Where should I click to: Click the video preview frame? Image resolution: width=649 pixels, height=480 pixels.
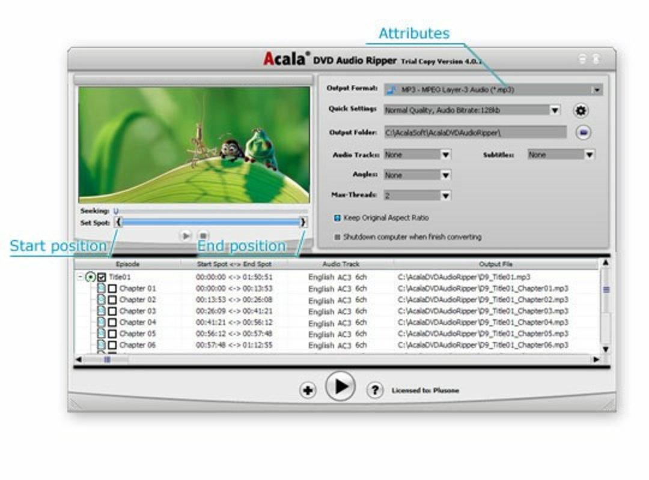(x=194, y=145)
